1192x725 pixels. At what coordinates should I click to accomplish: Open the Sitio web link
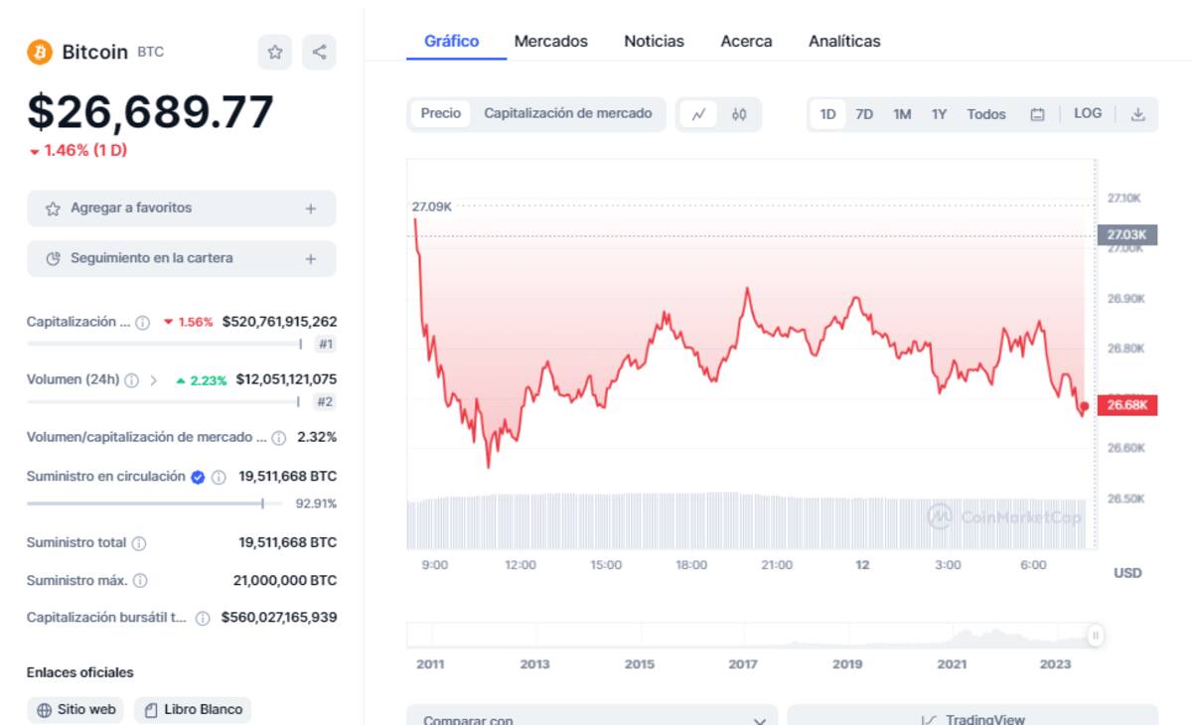[75, 710]
